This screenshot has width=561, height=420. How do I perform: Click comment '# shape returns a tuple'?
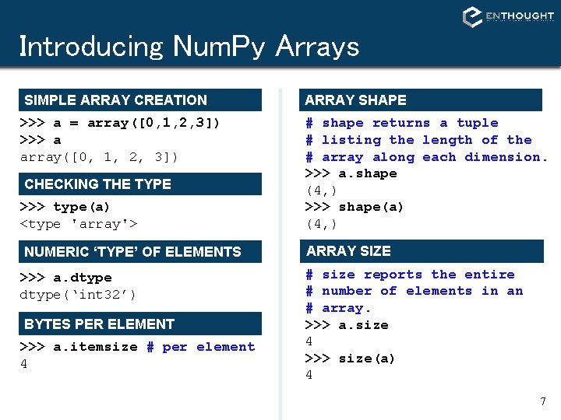click(x=402, y=123)
